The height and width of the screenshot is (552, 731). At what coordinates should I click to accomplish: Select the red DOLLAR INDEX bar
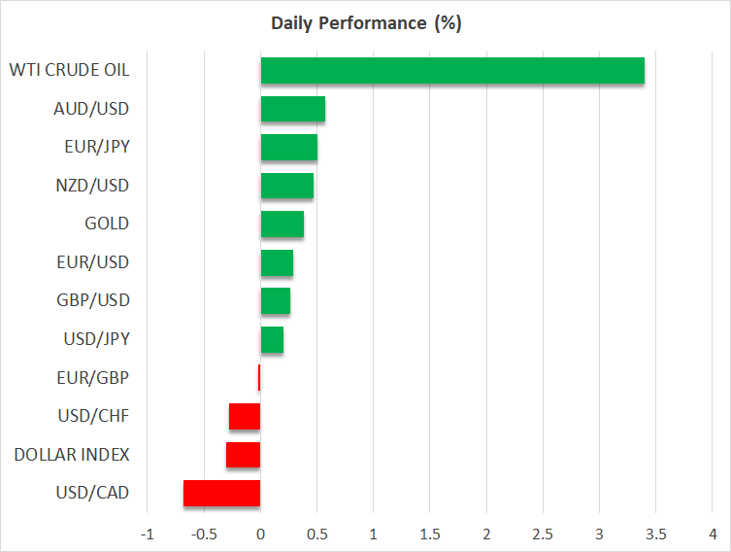(x=243, y=455)
